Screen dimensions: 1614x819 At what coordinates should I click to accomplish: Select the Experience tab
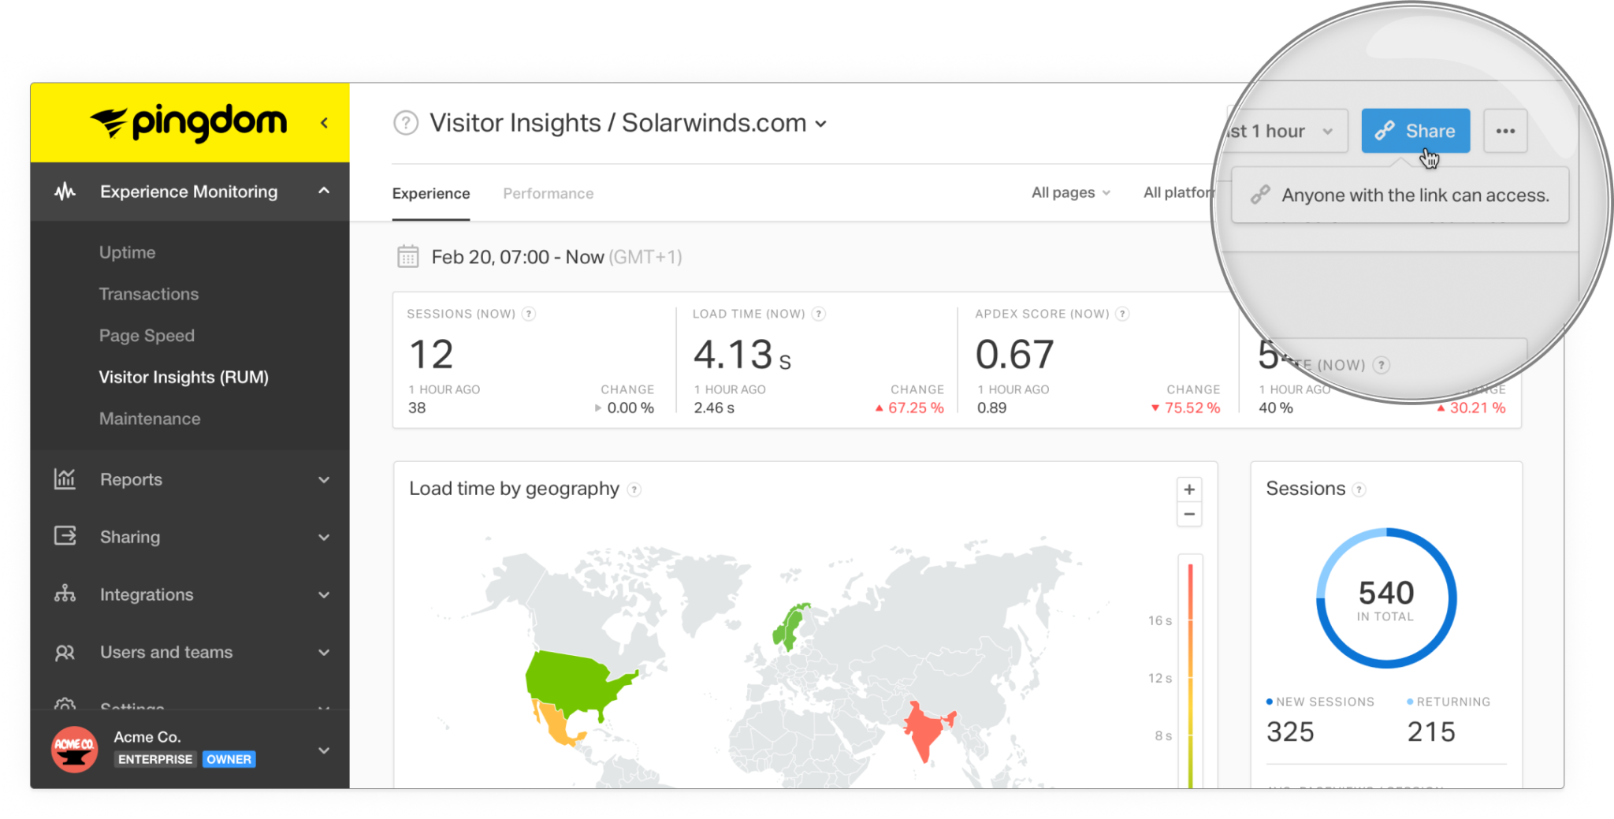point(430,193)
